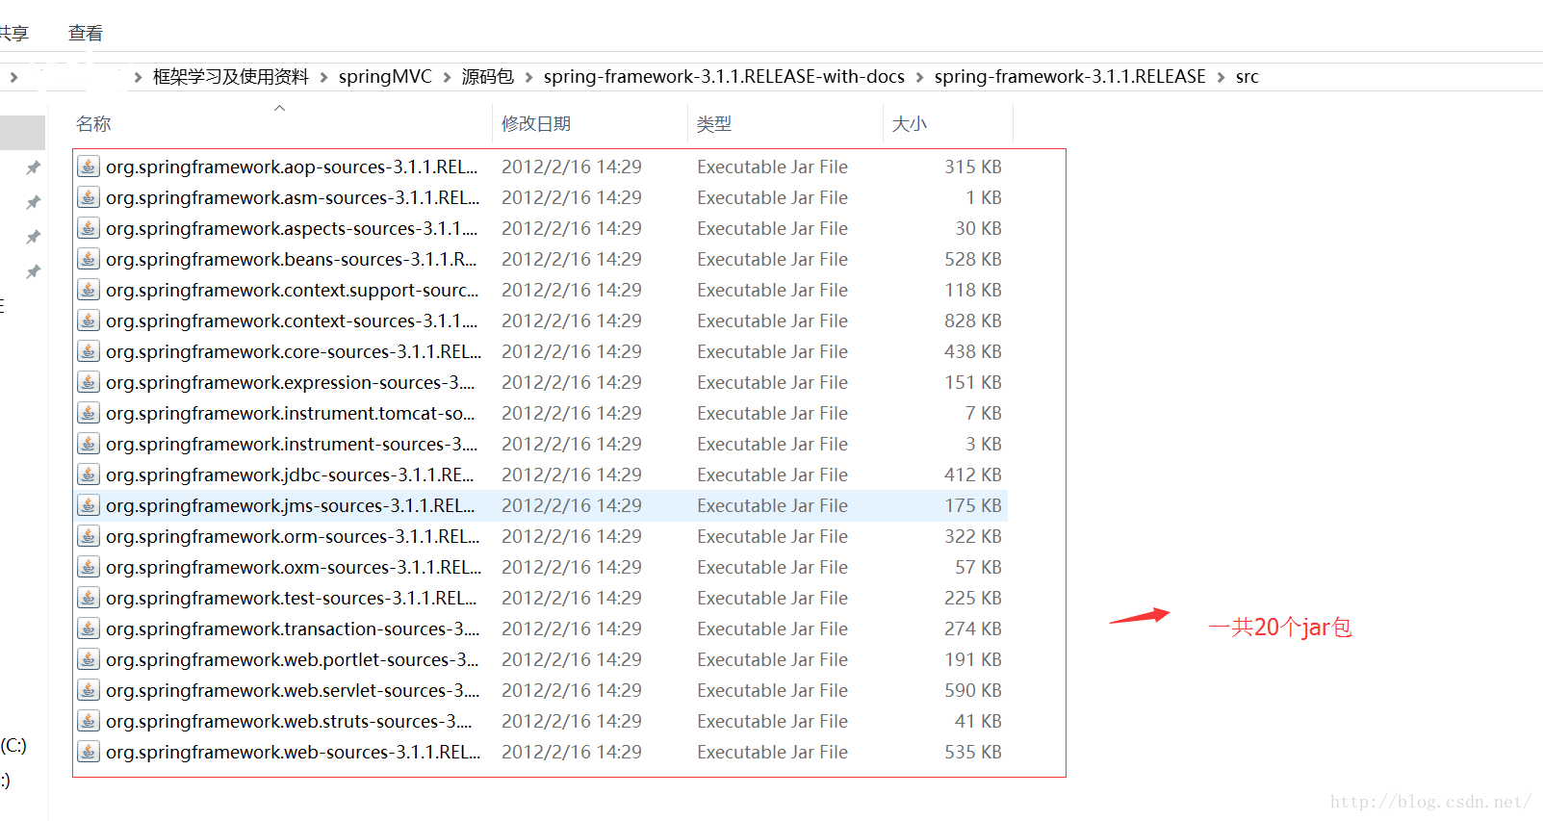
Task: Expand the leftmost address bar chevron
Action: [13, 77]
